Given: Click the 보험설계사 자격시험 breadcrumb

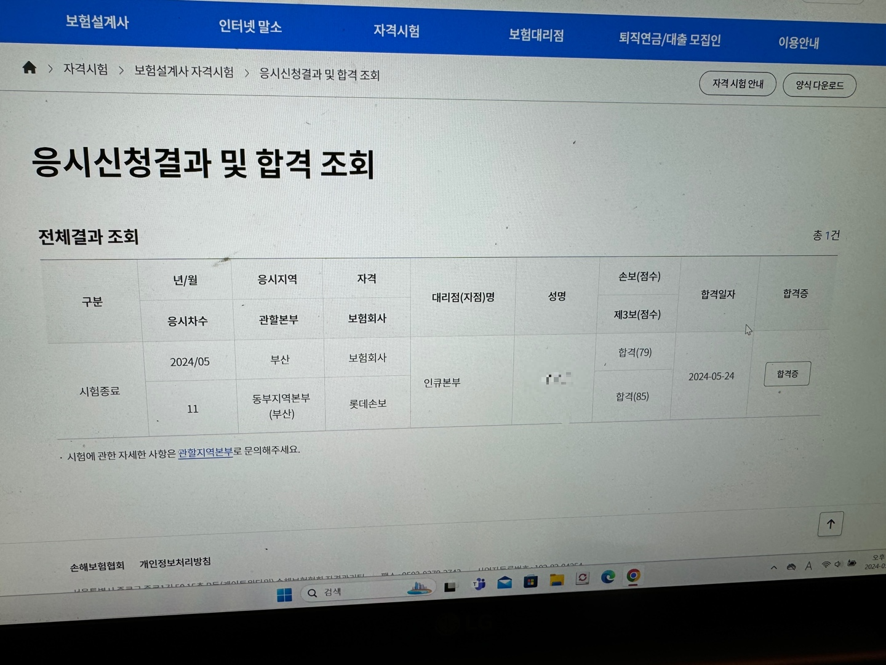Looking at the screenshot, I should (184, 71).
